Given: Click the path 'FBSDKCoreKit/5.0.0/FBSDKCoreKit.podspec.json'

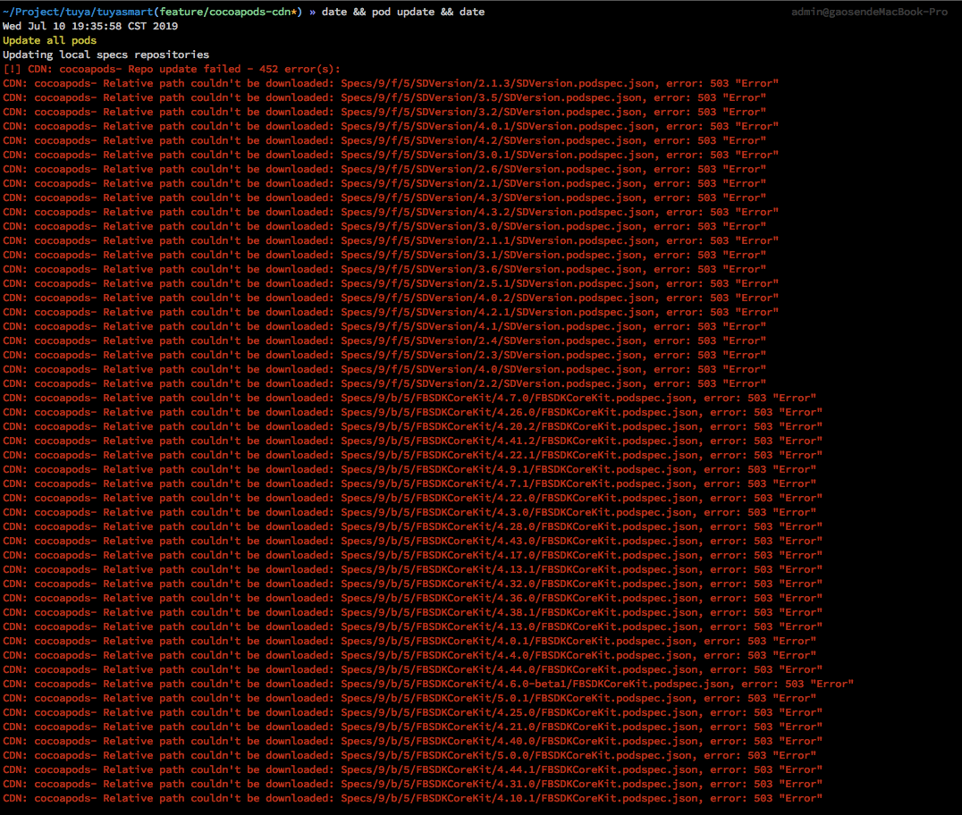Looking at the screenshot, I should coord(554,755).
